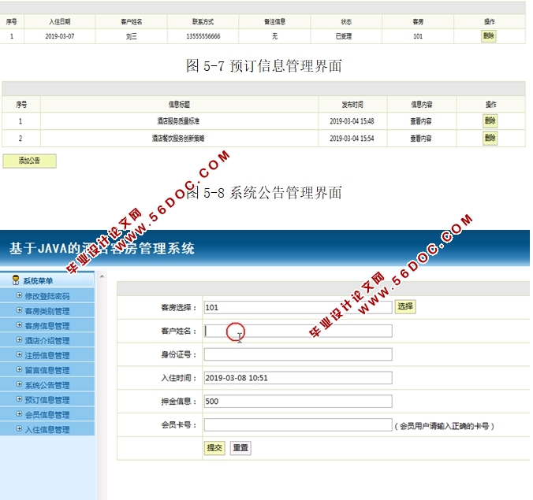Click the 2019-03-04 15:54 cell
Viewport: 533px width, 500px height.
click(x=352, y=139)
